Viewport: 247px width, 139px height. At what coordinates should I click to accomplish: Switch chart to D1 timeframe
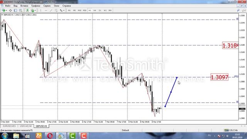[100, 10]
